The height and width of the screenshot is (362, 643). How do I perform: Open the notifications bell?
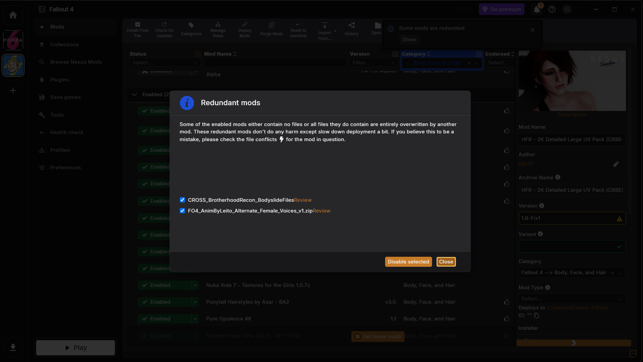coord(537,9)
